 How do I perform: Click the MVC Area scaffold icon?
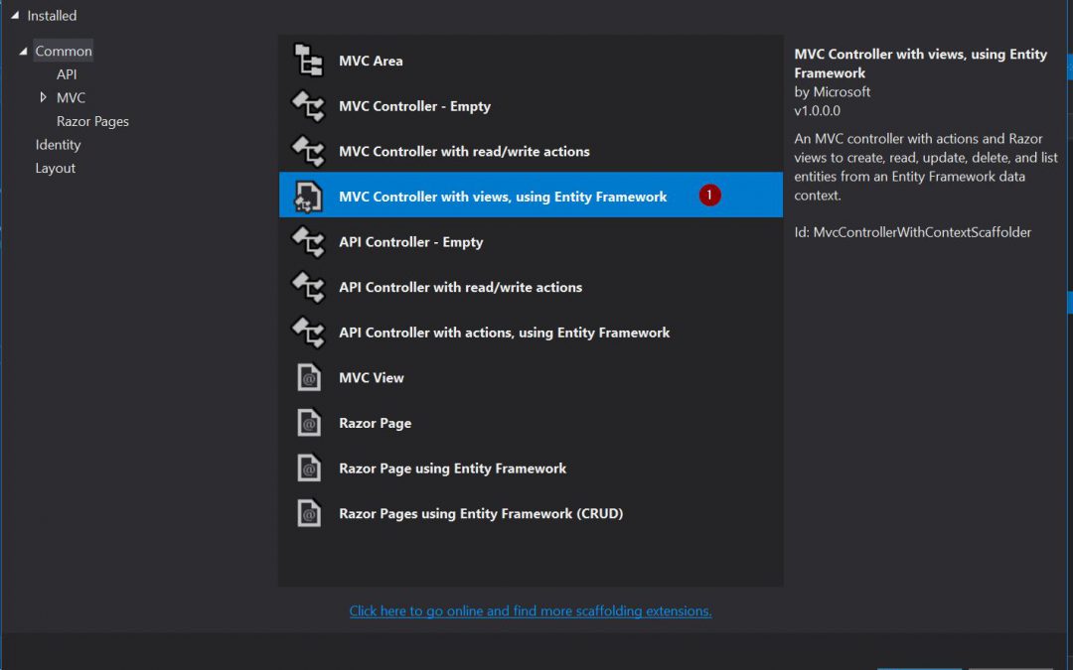click(308, 62)
